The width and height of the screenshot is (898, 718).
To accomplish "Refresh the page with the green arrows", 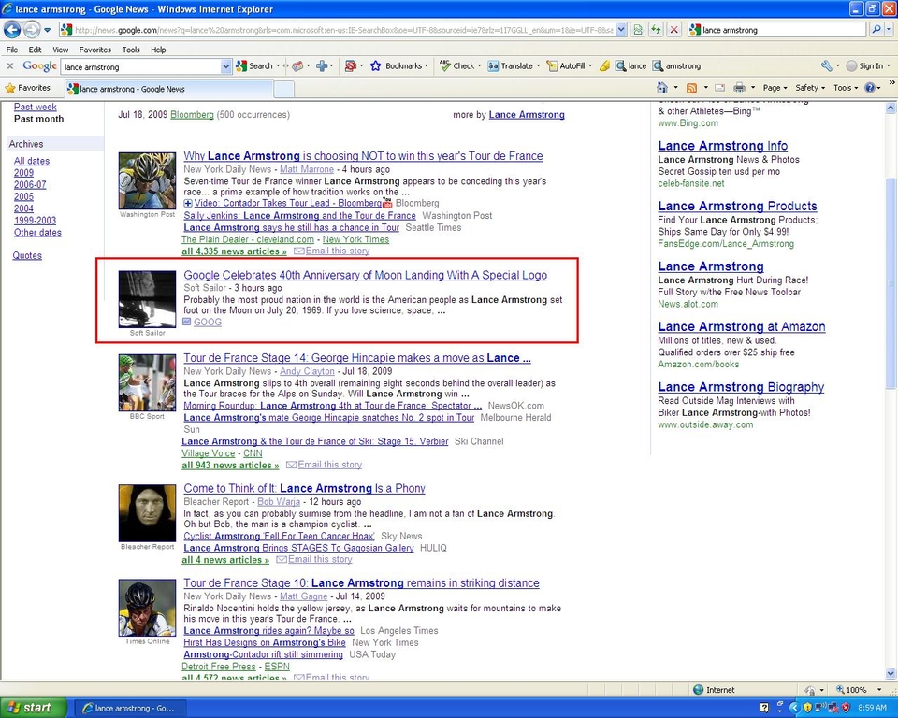I will coord(657,30).
